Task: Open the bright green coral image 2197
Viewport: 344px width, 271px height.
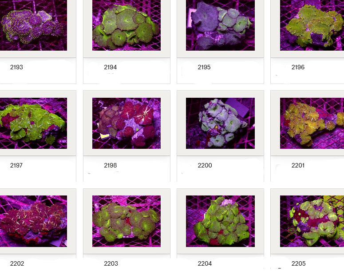Action: [33, 123]
